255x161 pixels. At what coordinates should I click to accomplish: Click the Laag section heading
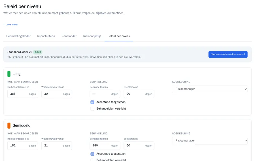coord(16,74)
